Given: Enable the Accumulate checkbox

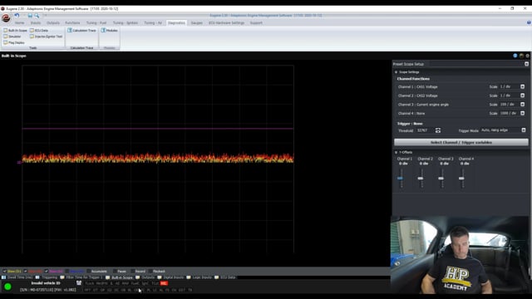Looking at the screenshot, I should tap(89, 272).
